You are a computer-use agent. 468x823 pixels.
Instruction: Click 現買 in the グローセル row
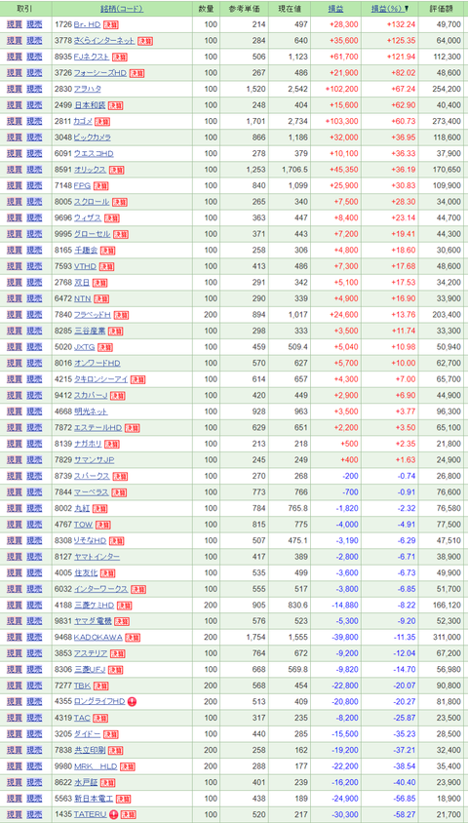(15, 235)
